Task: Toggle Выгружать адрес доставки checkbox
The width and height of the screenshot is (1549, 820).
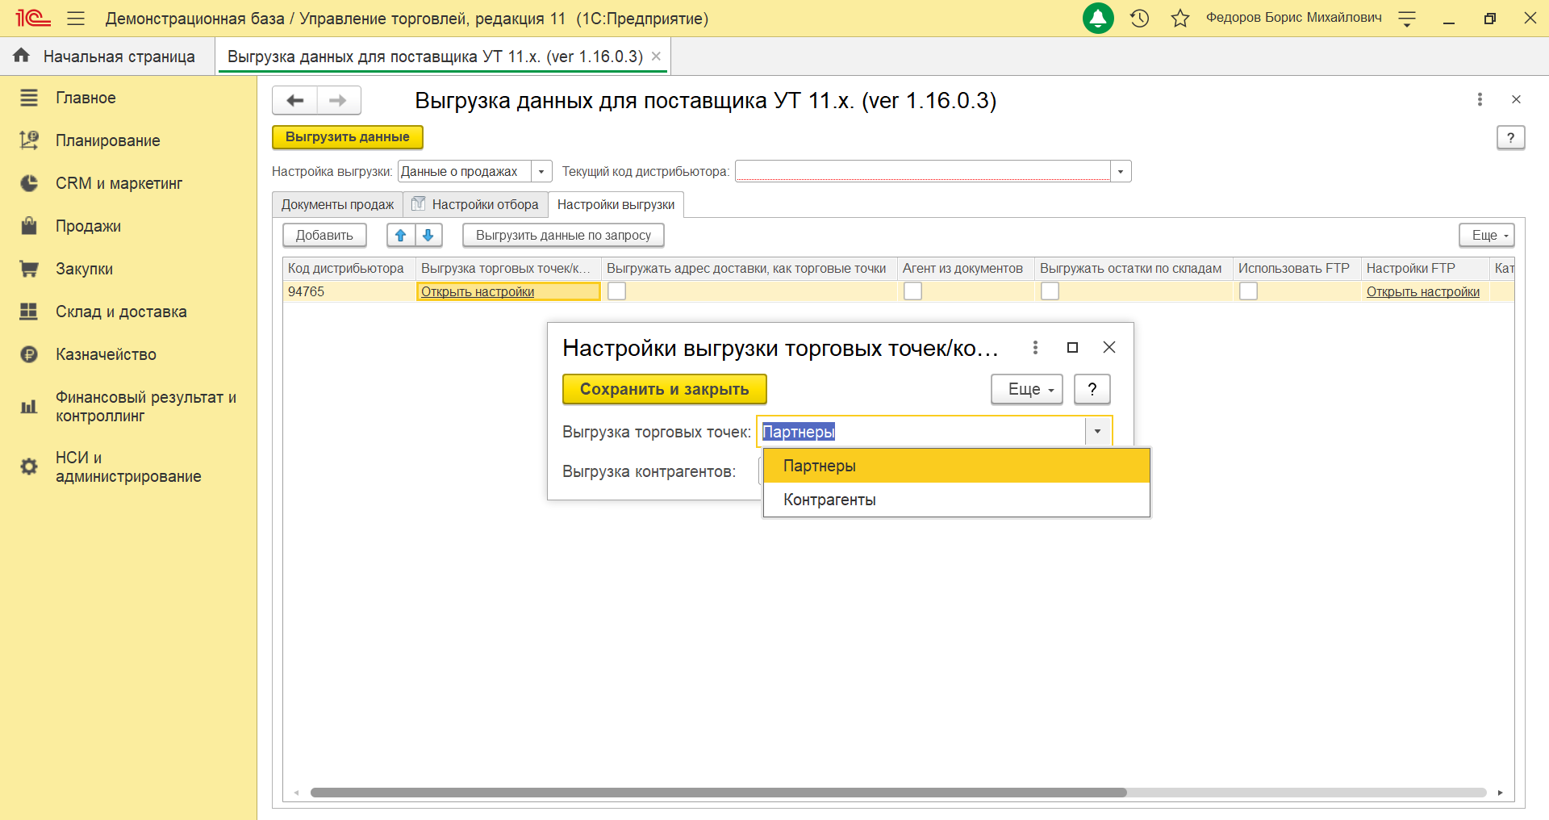Action: pos(616,291)
